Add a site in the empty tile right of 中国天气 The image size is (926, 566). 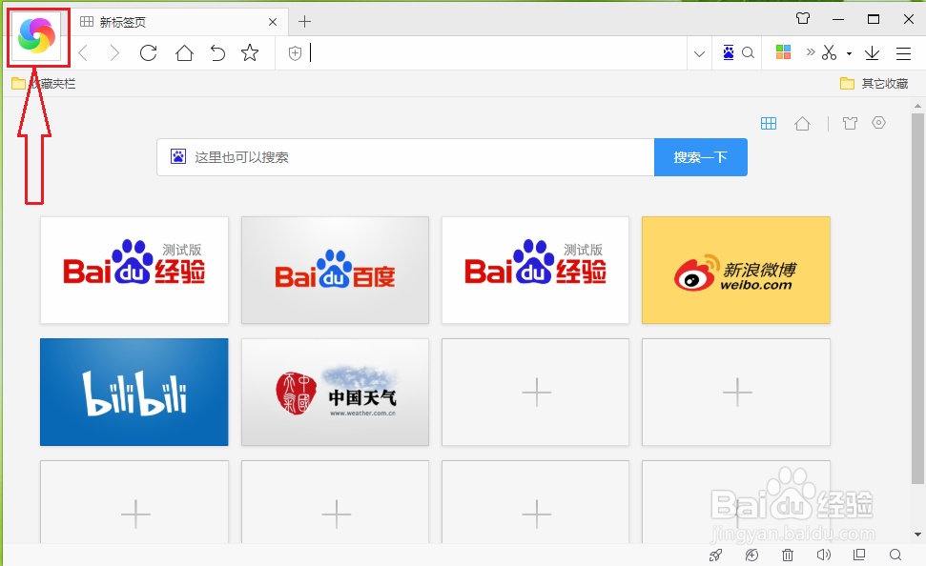[535, 392]
